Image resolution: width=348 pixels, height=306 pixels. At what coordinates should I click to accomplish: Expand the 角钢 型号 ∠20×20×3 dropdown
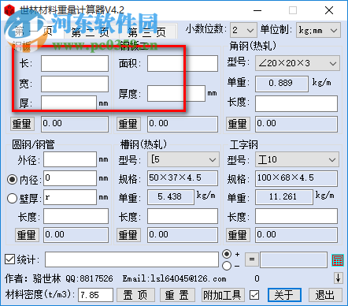pos(298,63)
